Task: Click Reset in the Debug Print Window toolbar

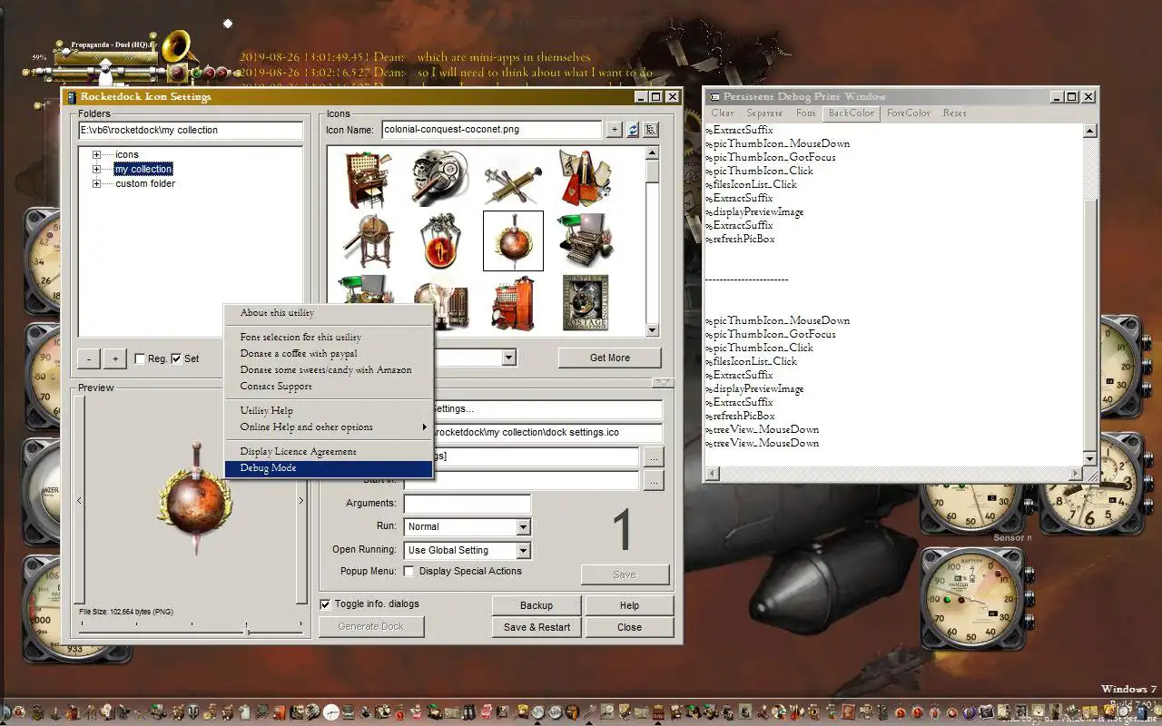Action: coord(954,113)
